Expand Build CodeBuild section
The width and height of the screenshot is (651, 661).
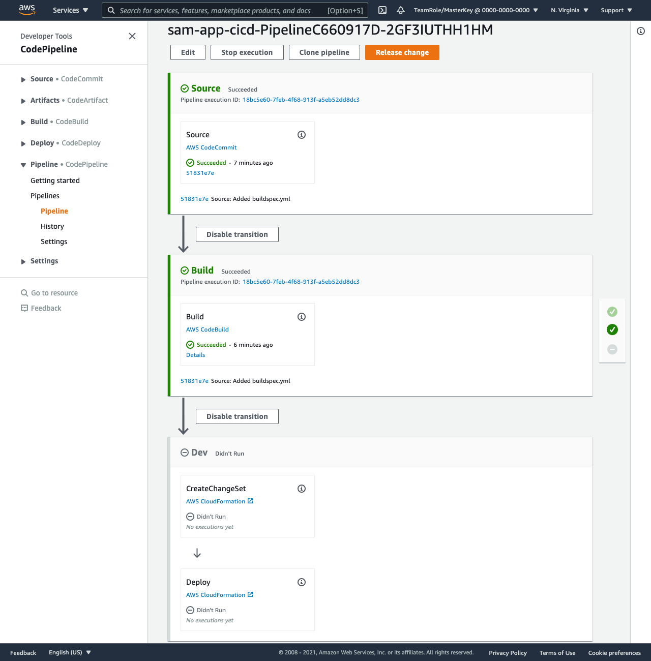tap(23, 122)
